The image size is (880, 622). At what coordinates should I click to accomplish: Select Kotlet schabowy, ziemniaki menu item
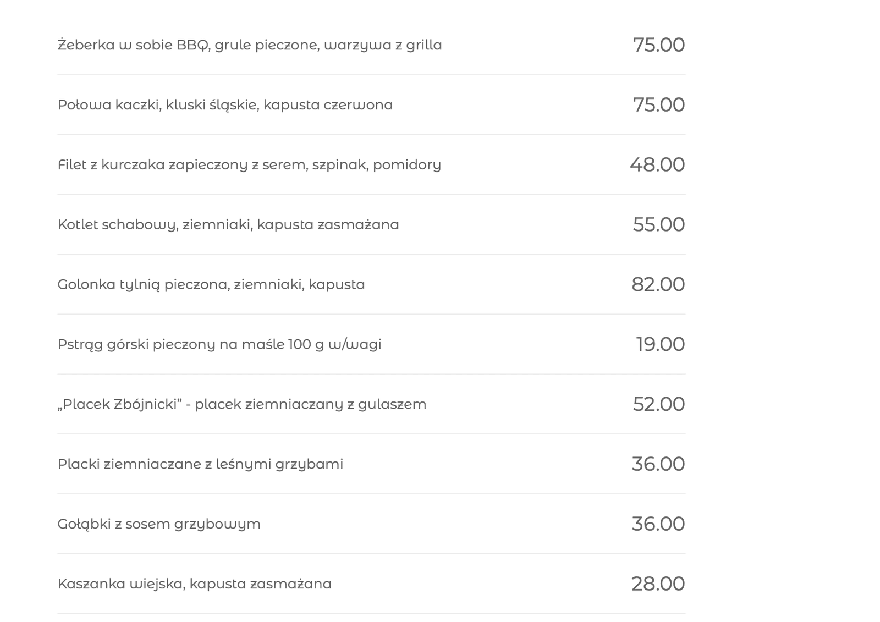pos(228,225)
